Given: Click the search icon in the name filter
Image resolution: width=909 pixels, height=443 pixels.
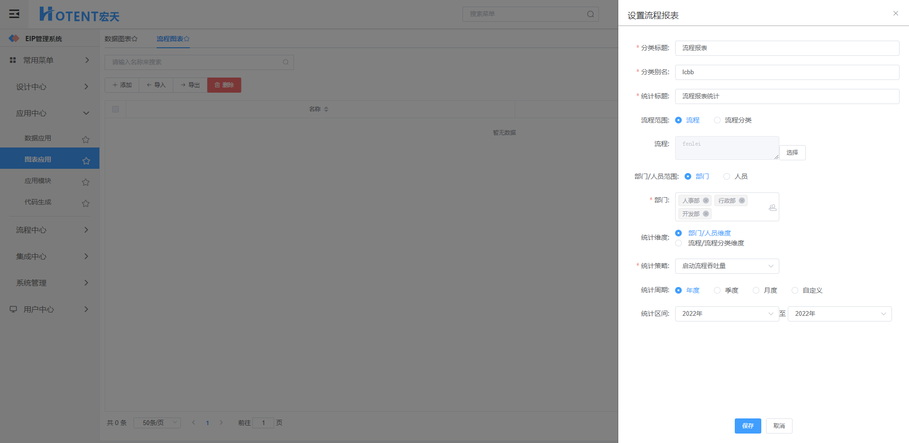Looking at the screenshot, I should coord(285,62).
